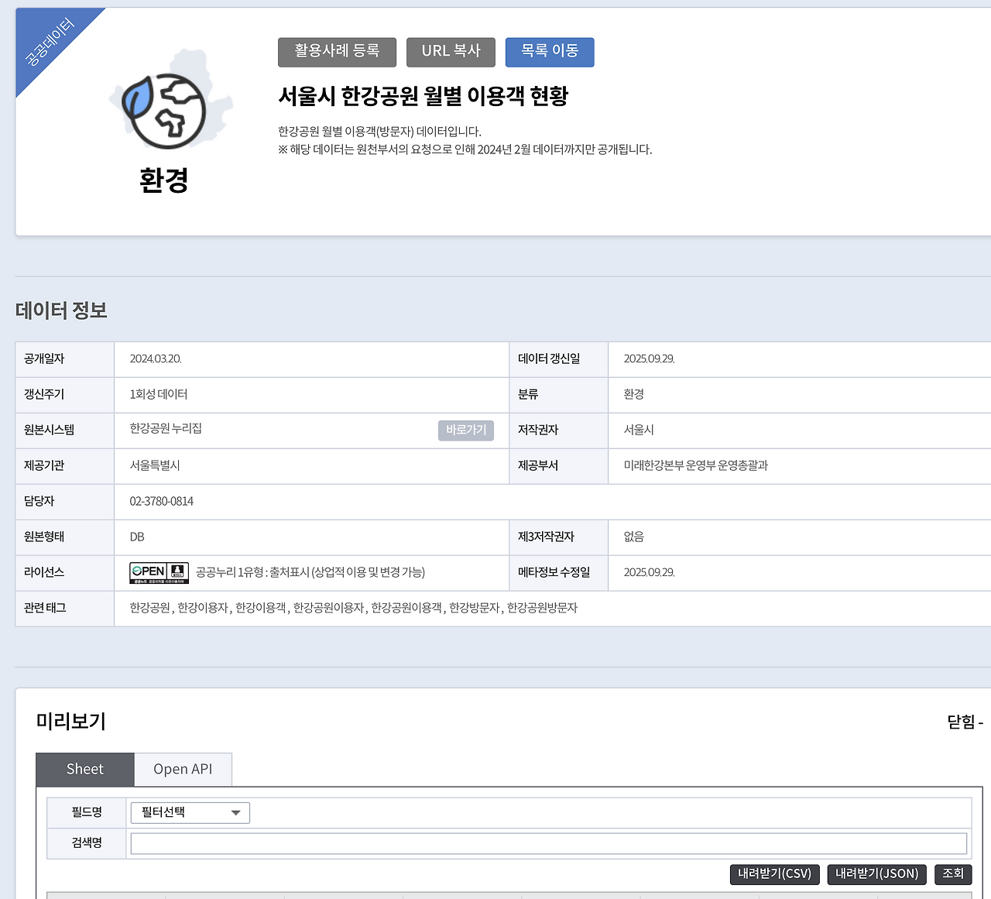Click the 한강공원 related tag
The width and height of the screenshot is (991, 899).
click(148, 609)
